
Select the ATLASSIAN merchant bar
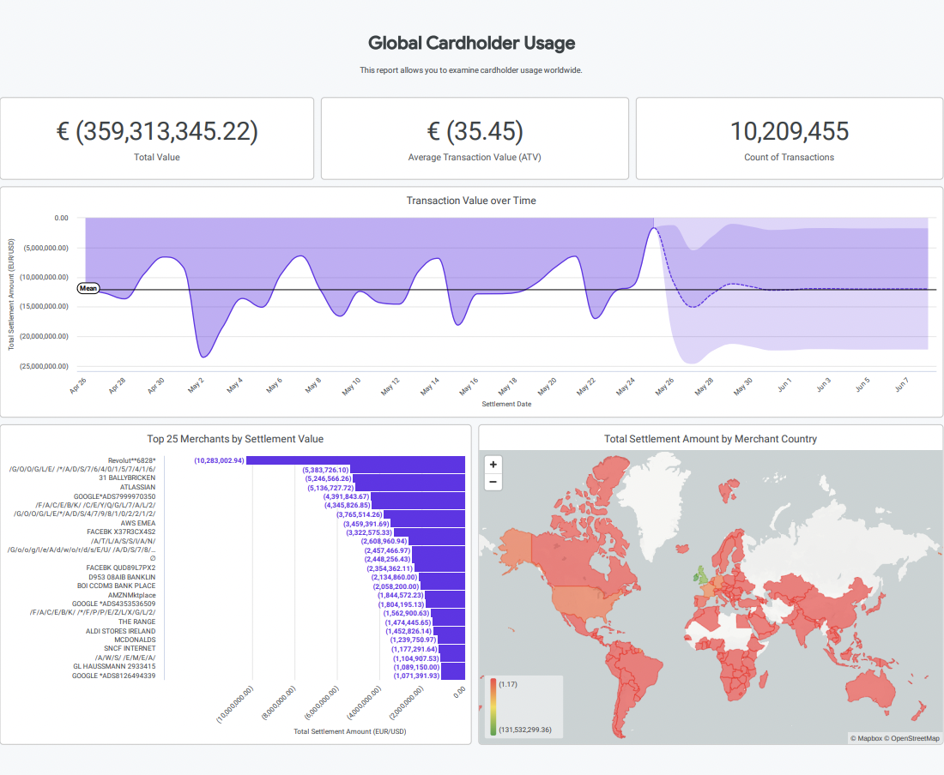point(410,488)
